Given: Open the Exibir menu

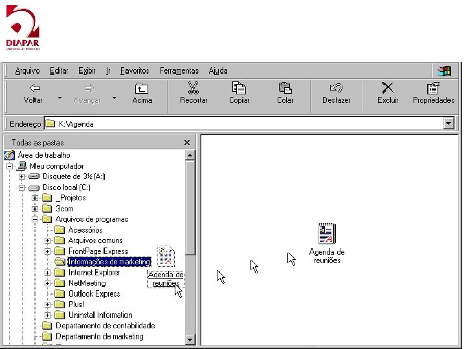Looking at the screenshot, I should pyautogui.click(x=87, y=71).
